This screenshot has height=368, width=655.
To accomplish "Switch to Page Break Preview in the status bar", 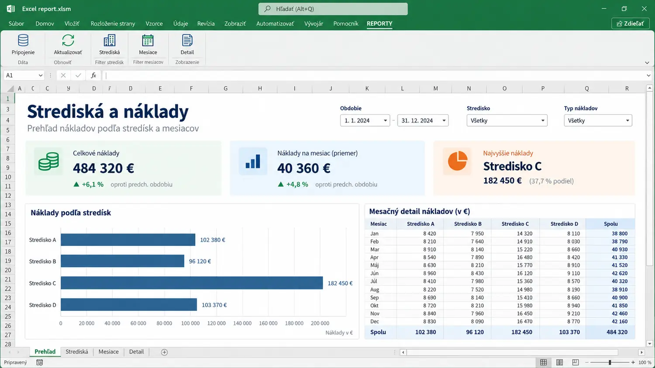I will pyautogui.click(x=576, y=362).
